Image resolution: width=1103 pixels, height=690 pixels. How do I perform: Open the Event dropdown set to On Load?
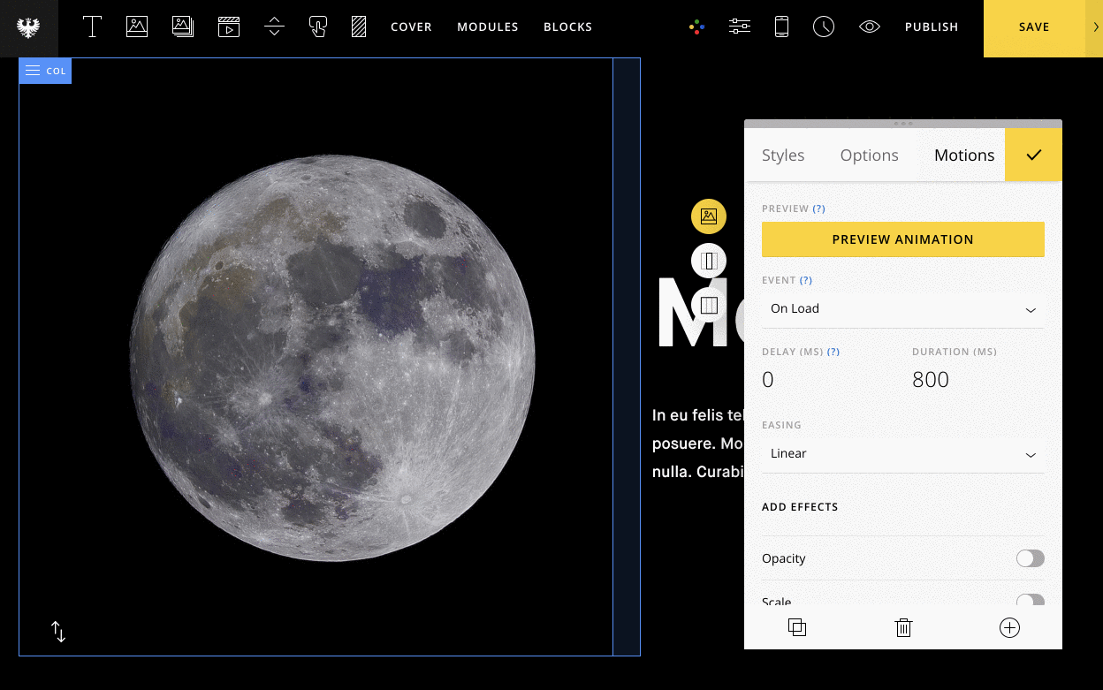tap(902, 309)
